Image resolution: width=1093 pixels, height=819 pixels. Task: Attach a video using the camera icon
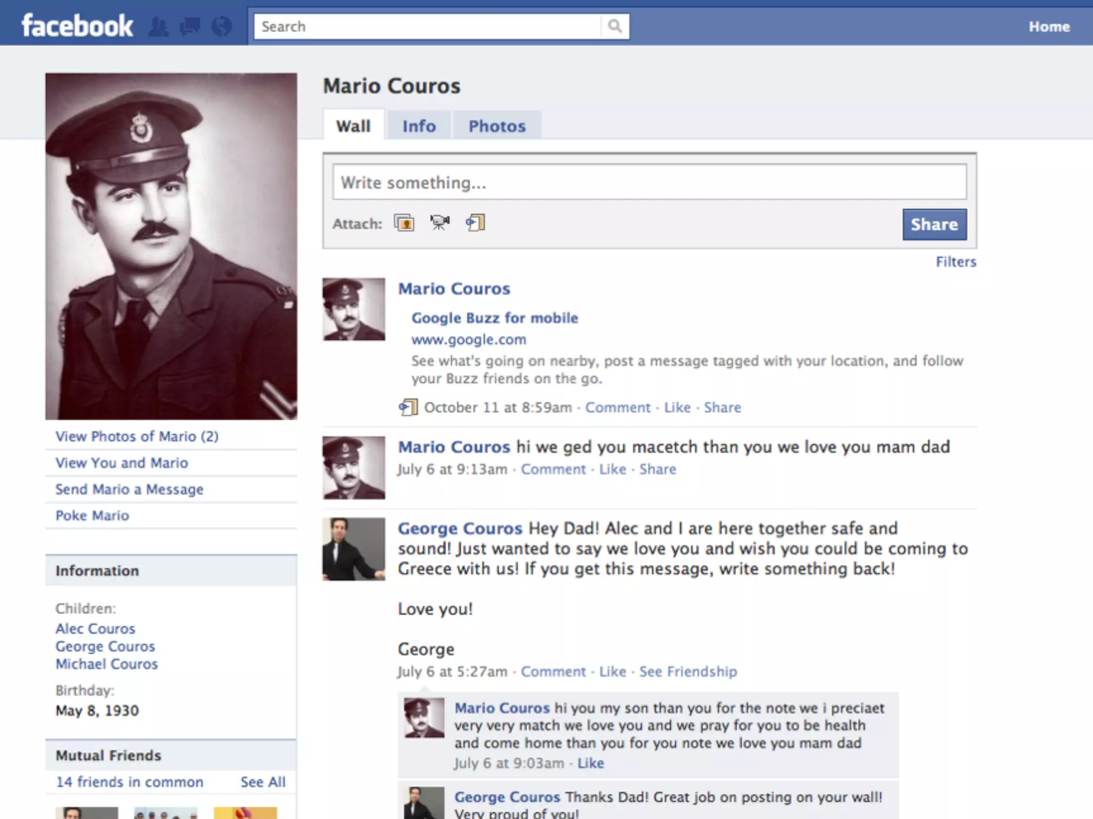pyautogui.click(x=440, y=223)
